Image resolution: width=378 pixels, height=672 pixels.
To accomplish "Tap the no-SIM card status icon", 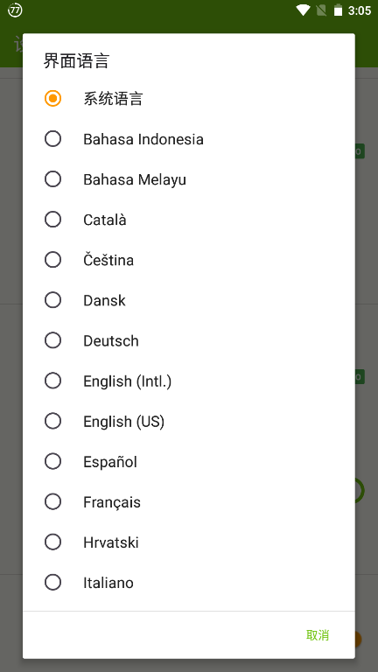I will (321, 10).
